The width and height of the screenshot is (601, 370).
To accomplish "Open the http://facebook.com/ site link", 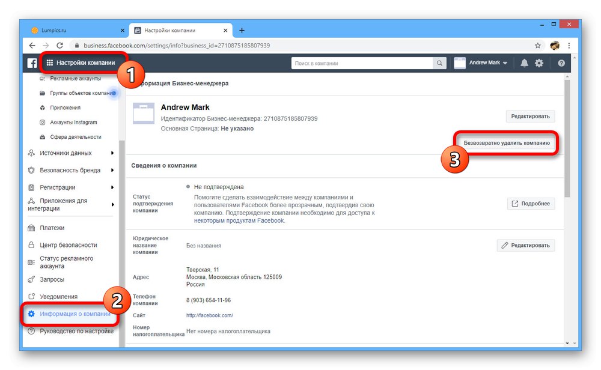I will [209, 315].
